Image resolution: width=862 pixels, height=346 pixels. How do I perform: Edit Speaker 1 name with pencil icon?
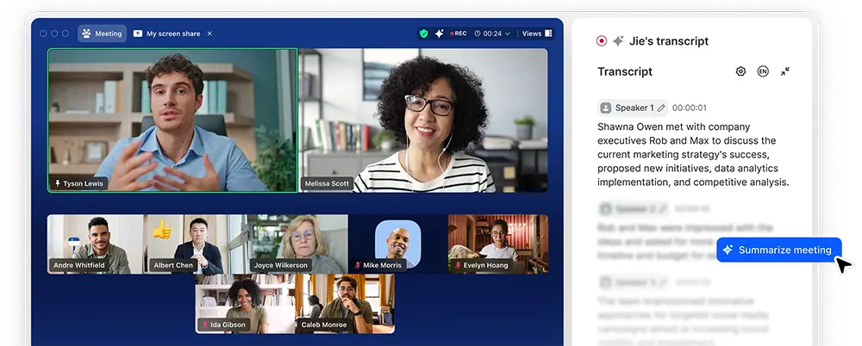click(x=661, y=108)
